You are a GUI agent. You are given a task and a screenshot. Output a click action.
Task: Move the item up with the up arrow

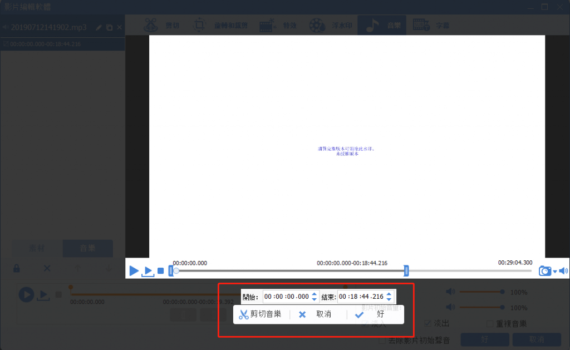[x=77, y=269]
